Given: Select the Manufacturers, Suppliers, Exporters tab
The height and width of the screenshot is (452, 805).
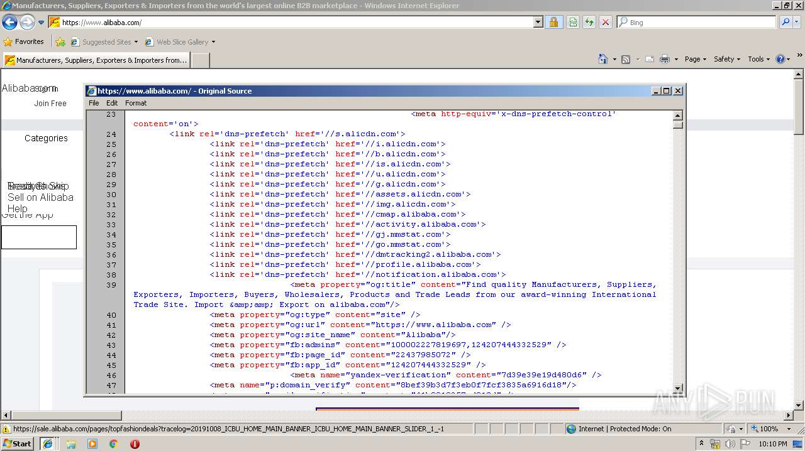Looking at the screenshot, I should 96,60.
